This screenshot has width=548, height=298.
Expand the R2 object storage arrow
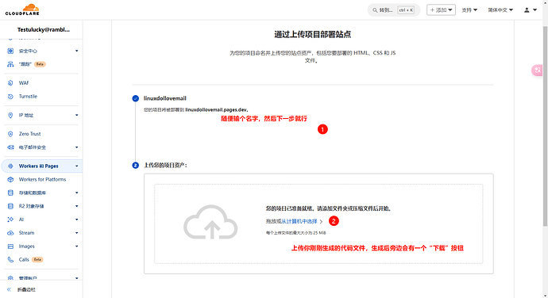(x=76, y=206)
